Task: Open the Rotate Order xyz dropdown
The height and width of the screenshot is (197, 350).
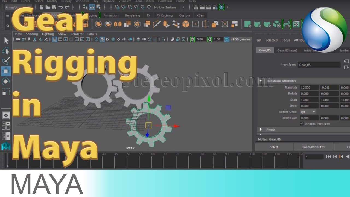Action: (x=308, y=112)
